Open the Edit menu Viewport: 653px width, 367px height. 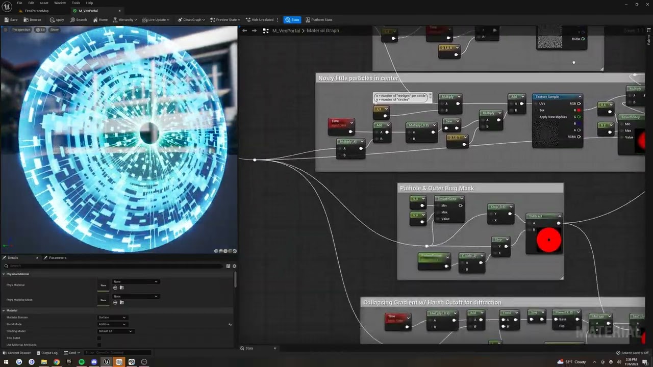coord(31,3)
